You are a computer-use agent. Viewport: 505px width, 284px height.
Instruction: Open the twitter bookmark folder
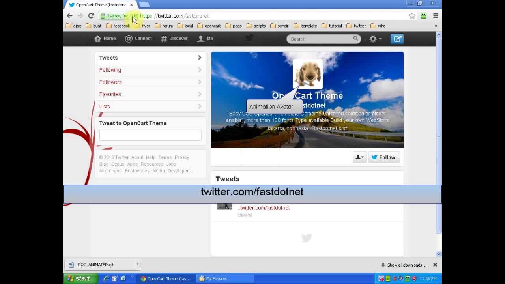click(x=356, y=26)
